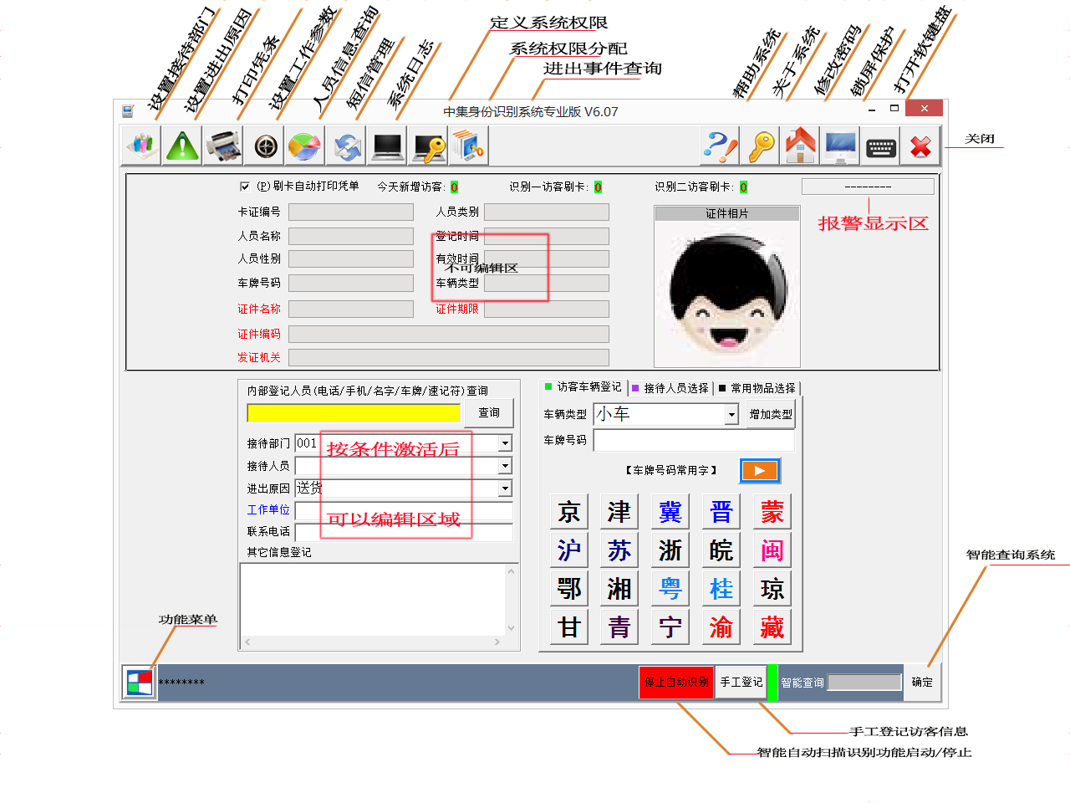Insert plate character 浙
The image size is (1070, 803).
(x=670, y=550)
